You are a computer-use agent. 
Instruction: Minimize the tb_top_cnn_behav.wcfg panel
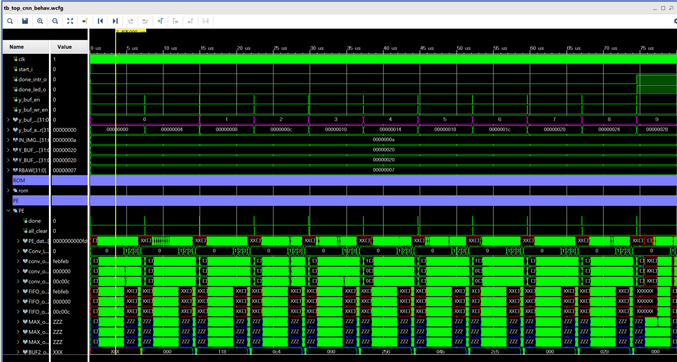(x=655, y=9)
